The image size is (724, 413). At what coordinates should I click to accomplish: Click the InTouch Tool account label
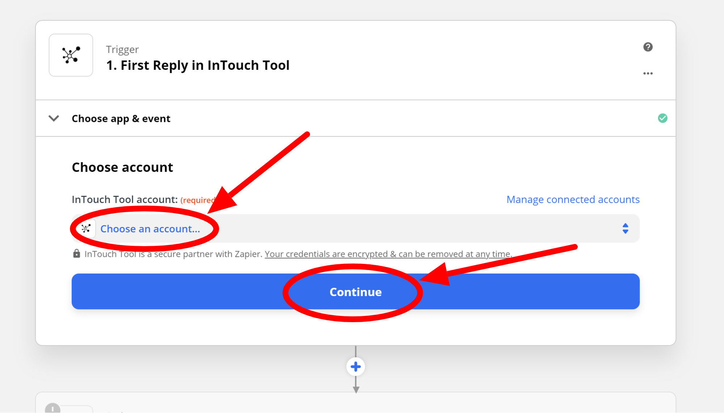pos(125,199)
